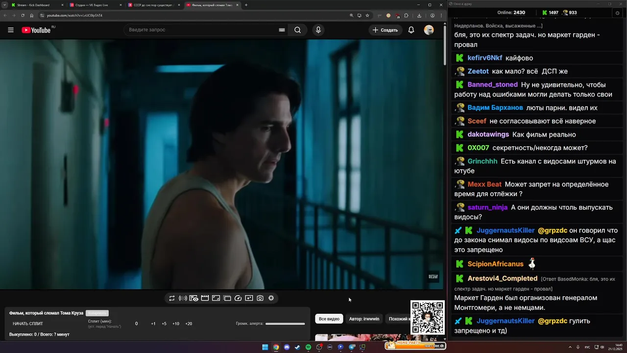Open Chrome three-dot menu
627x353 pixels.
441,15
